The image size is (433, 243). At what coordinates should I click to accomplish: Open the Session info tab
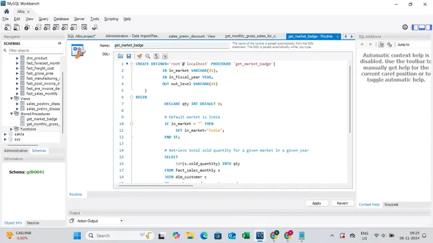[33, 222]
